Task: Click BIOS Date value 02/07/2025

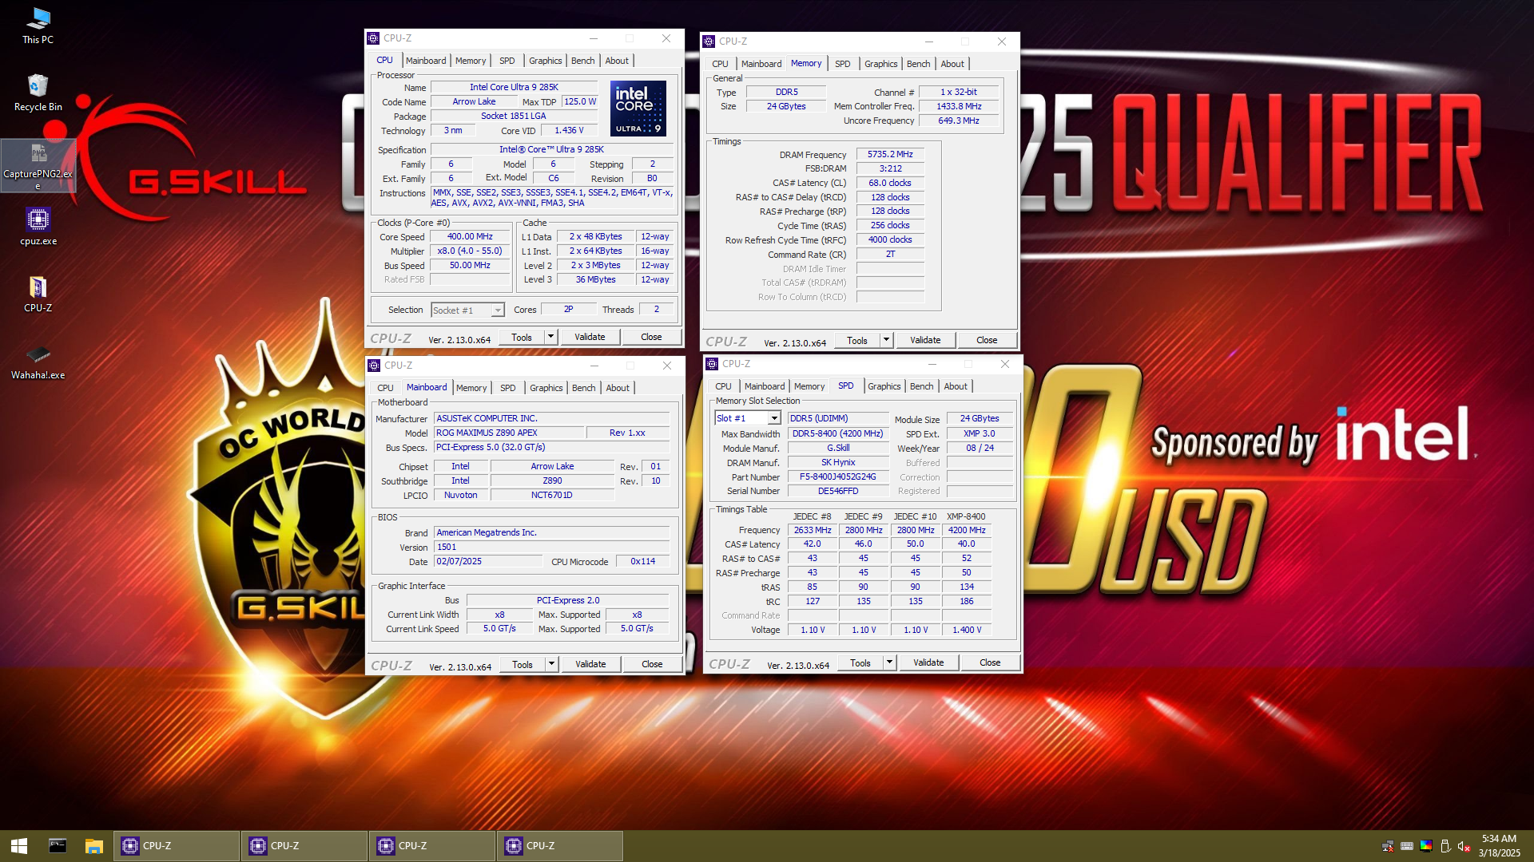Action: pos(487,561)
